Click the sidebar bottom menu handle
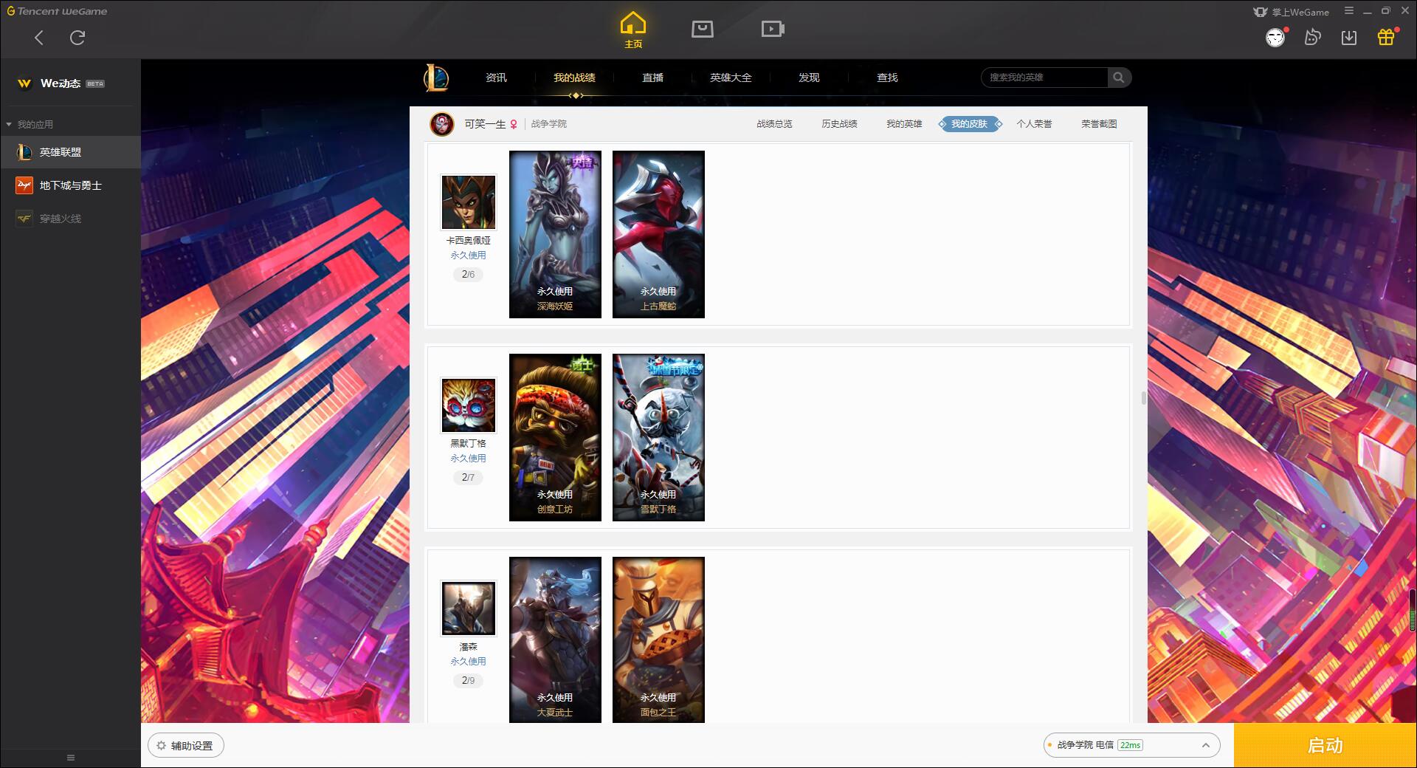The image size is (1417, 768). coord(71,758)
